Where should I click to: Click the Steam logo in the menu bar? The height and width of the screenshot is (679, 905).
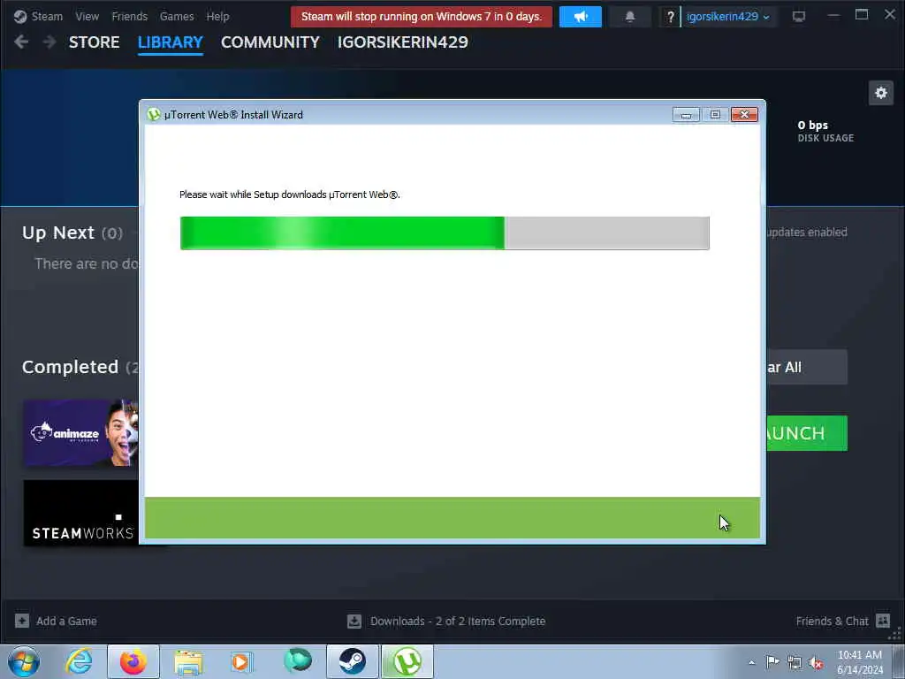(x=20, y=16)
